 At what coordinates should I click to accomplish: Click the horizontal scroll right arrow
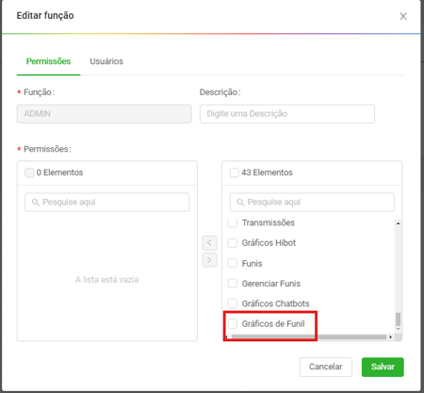(390, 337)
